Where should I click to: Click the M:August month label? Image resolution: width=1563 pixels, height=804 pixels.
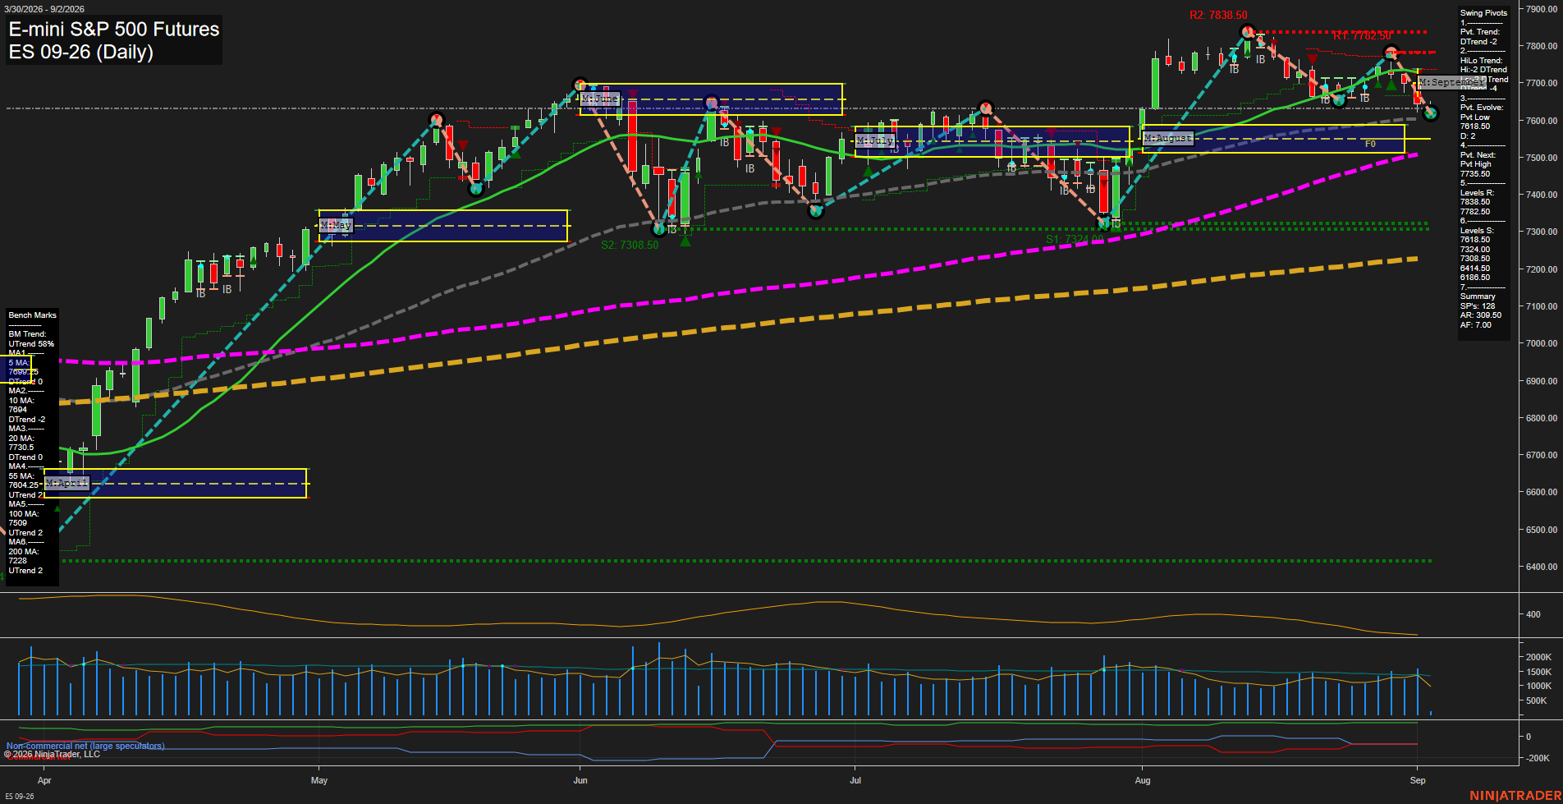click(1168, 138)
